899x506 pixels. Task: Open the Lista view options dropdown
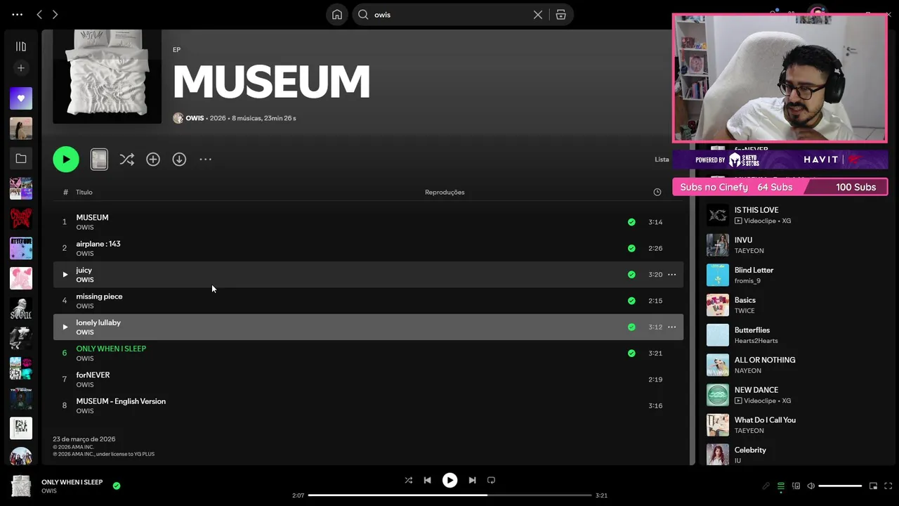click(x=662, y=160)
